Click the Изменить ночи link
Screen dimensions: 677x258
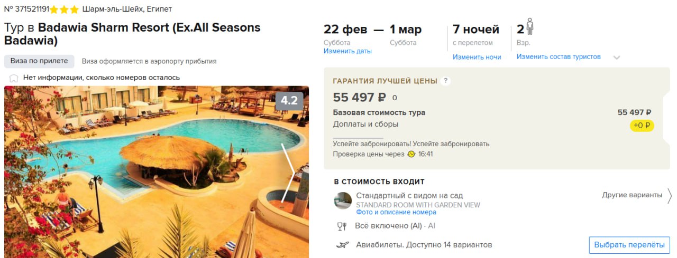click(477, 57)
